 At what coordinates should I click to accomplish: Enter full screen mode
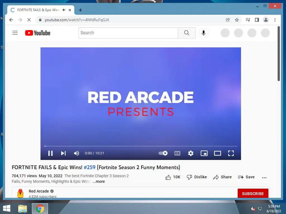(x=231, y=153)
